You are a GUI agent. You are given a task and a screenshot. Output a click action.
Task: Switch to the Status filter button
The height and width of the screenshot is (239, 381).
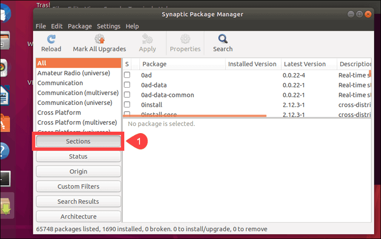tap(78, 156)
